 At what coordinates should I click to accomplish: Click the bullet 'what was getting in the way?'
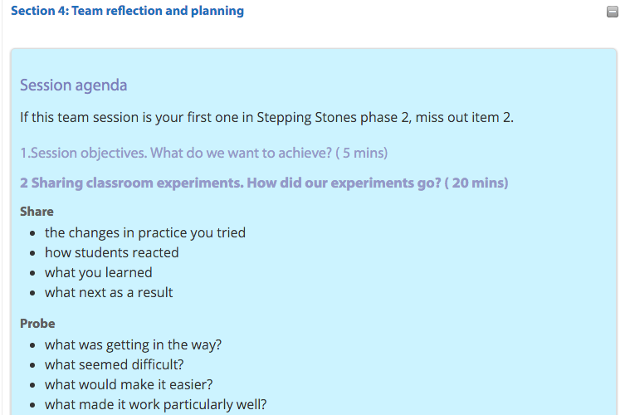(x=133, y=344)
